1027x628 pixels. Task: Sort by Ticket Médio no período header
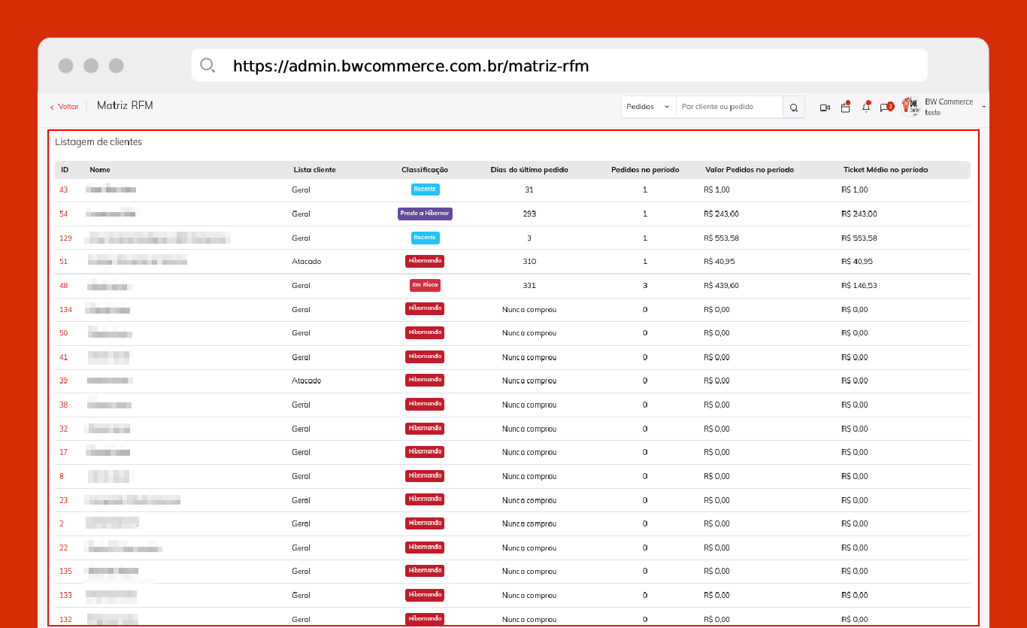coord(886,170)
